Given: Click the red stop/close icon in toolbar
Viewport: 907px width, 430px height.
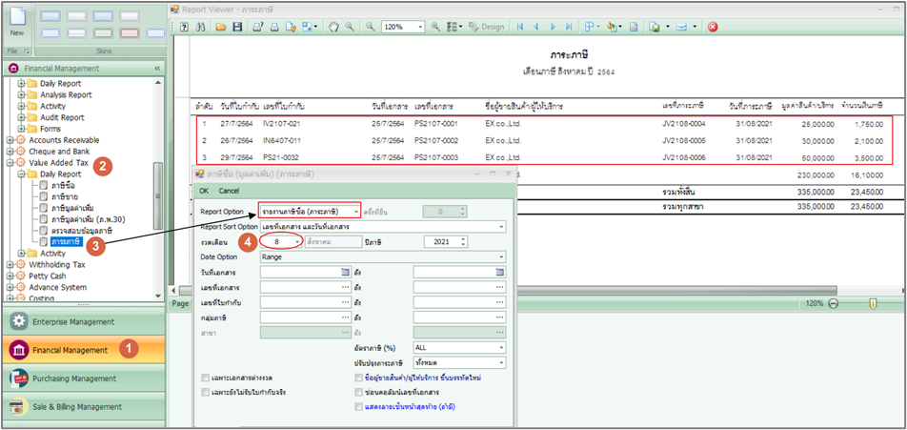Looking at the screenshot, I should pyautogui.click(x=712, y=27).
